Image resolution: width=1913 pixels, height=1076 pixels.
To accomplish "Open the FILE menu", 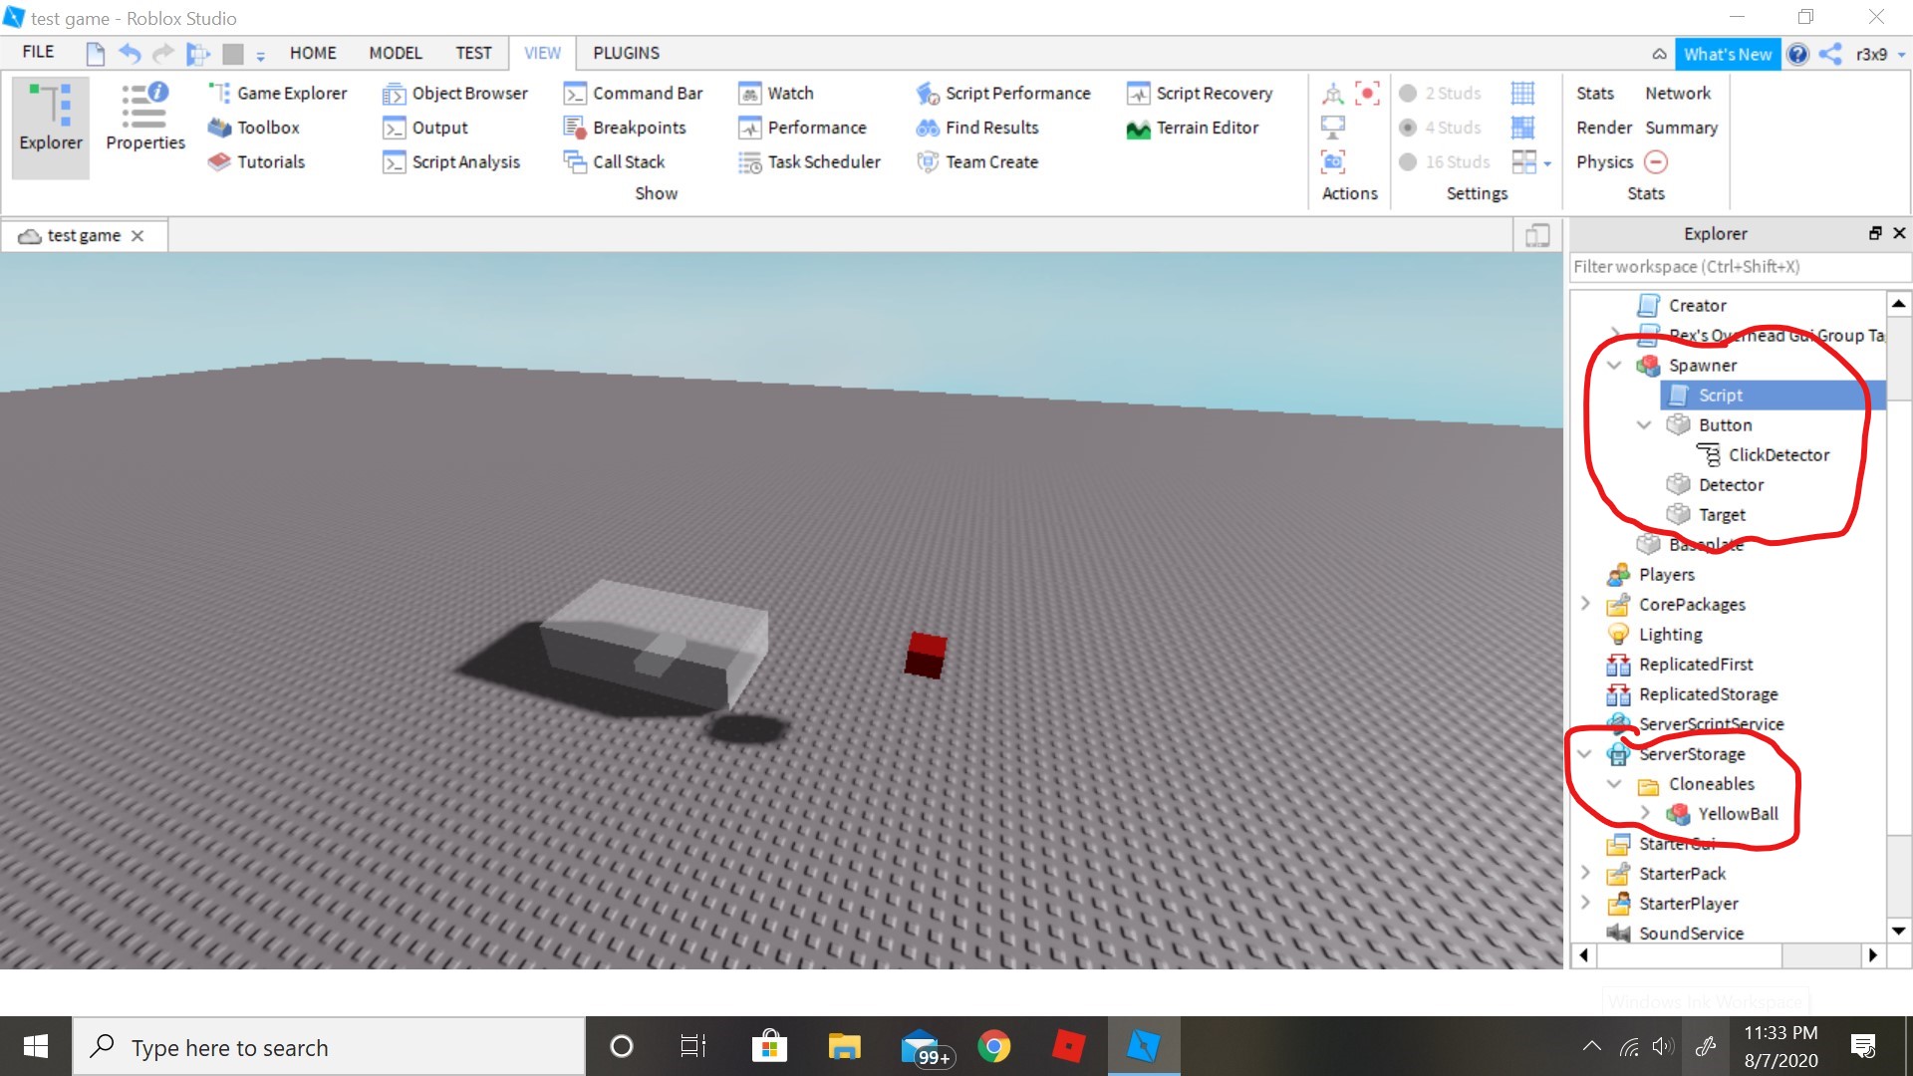I will 38,53.
